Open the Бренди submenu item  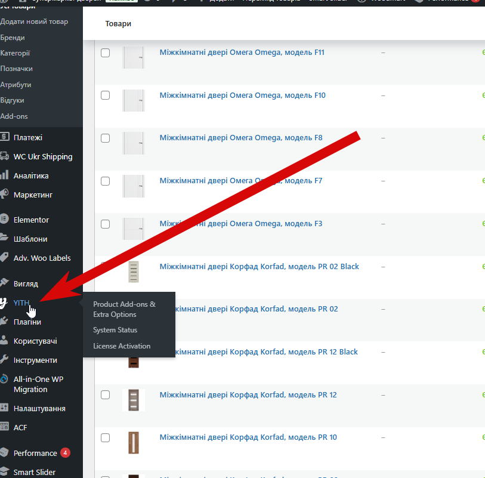click(x=13, y=38)
